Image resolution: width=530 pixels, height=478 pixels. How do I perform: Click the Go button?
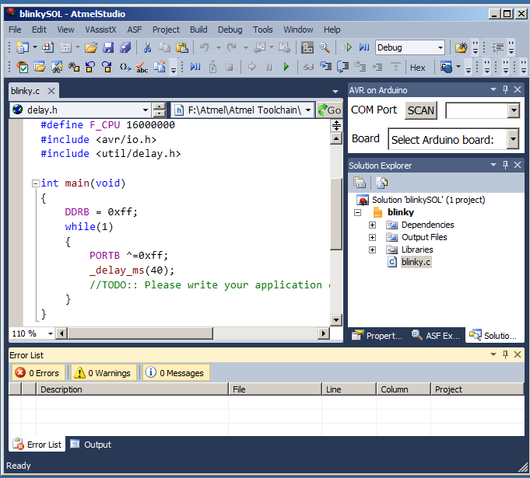tap(329, 110)
